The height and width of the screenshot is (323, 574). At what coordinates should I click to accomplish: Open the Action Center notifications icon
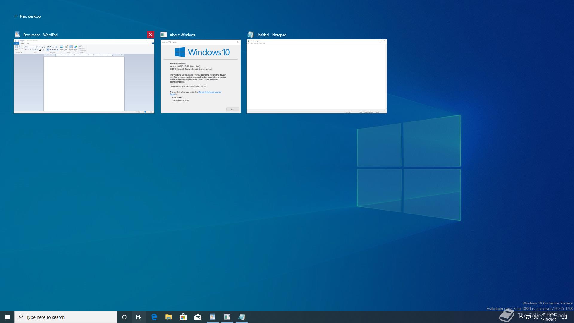(564, 317)
